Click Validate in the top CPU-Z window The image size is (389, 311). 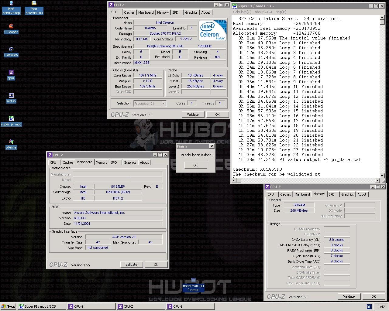pyautogui.click(x=193, y=114)
